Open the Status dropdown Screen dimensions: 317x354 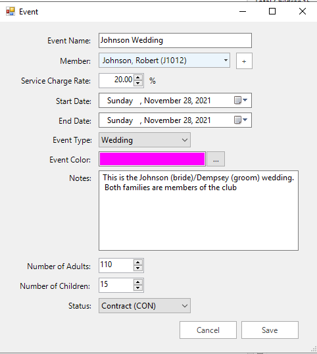pyautogui.click(x=185, y=306)
